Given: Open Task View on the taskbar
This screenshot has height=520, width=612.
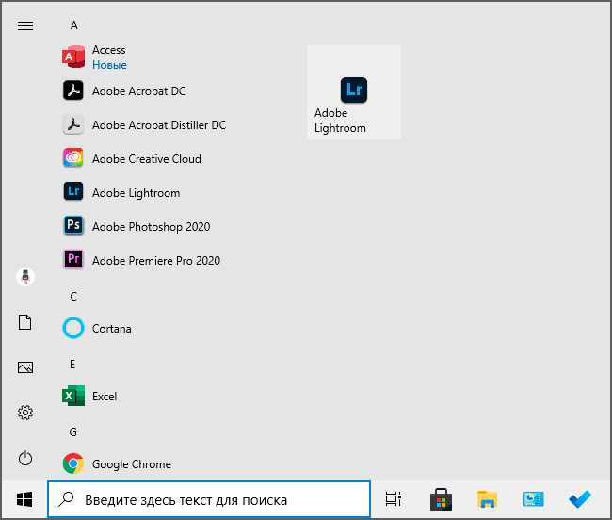Looking at the screenshot, I should 394,499.
